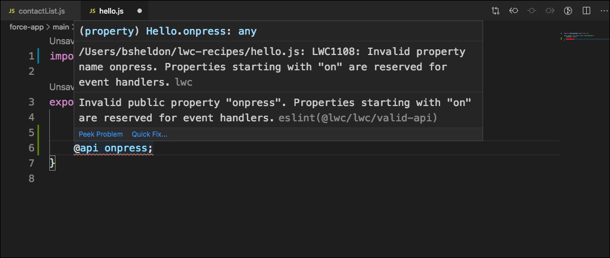Click the JS icon on contactList.js tab
The image size is (610, 258).
tap(12, 11)
